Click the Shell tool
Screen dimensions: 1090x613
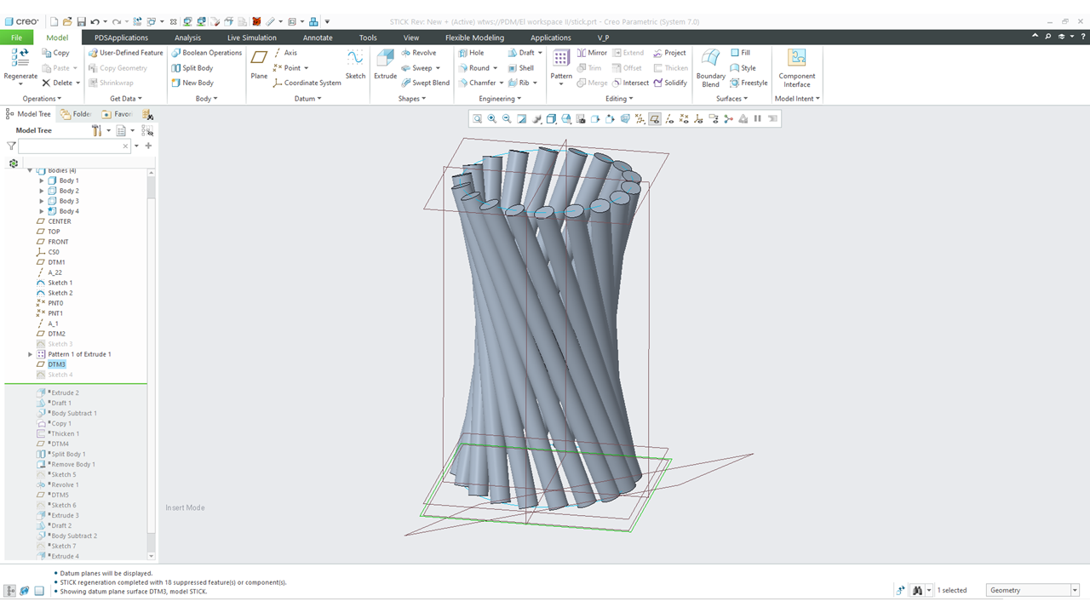[521, 68]
